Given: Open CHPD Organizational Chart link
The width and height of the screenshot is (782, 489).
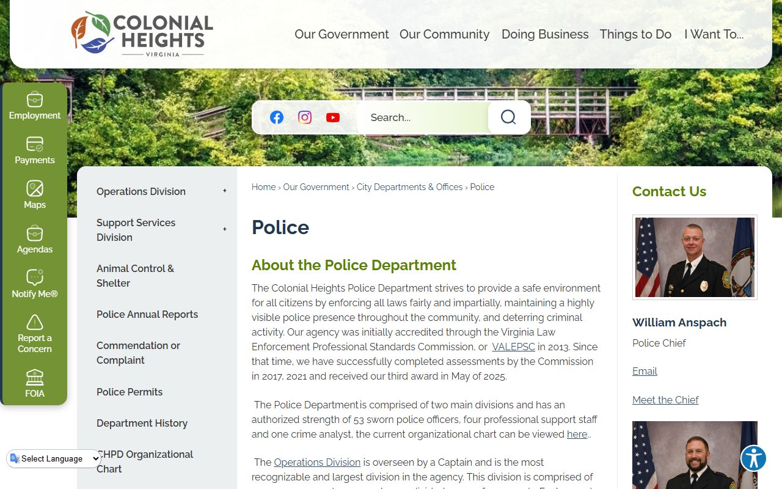Looking at the screenshot, I should coord(145,461).
